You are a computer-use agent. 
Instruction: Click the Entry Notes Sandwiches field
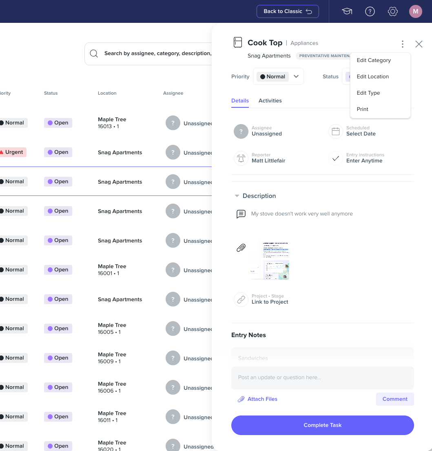coord(323,358)
